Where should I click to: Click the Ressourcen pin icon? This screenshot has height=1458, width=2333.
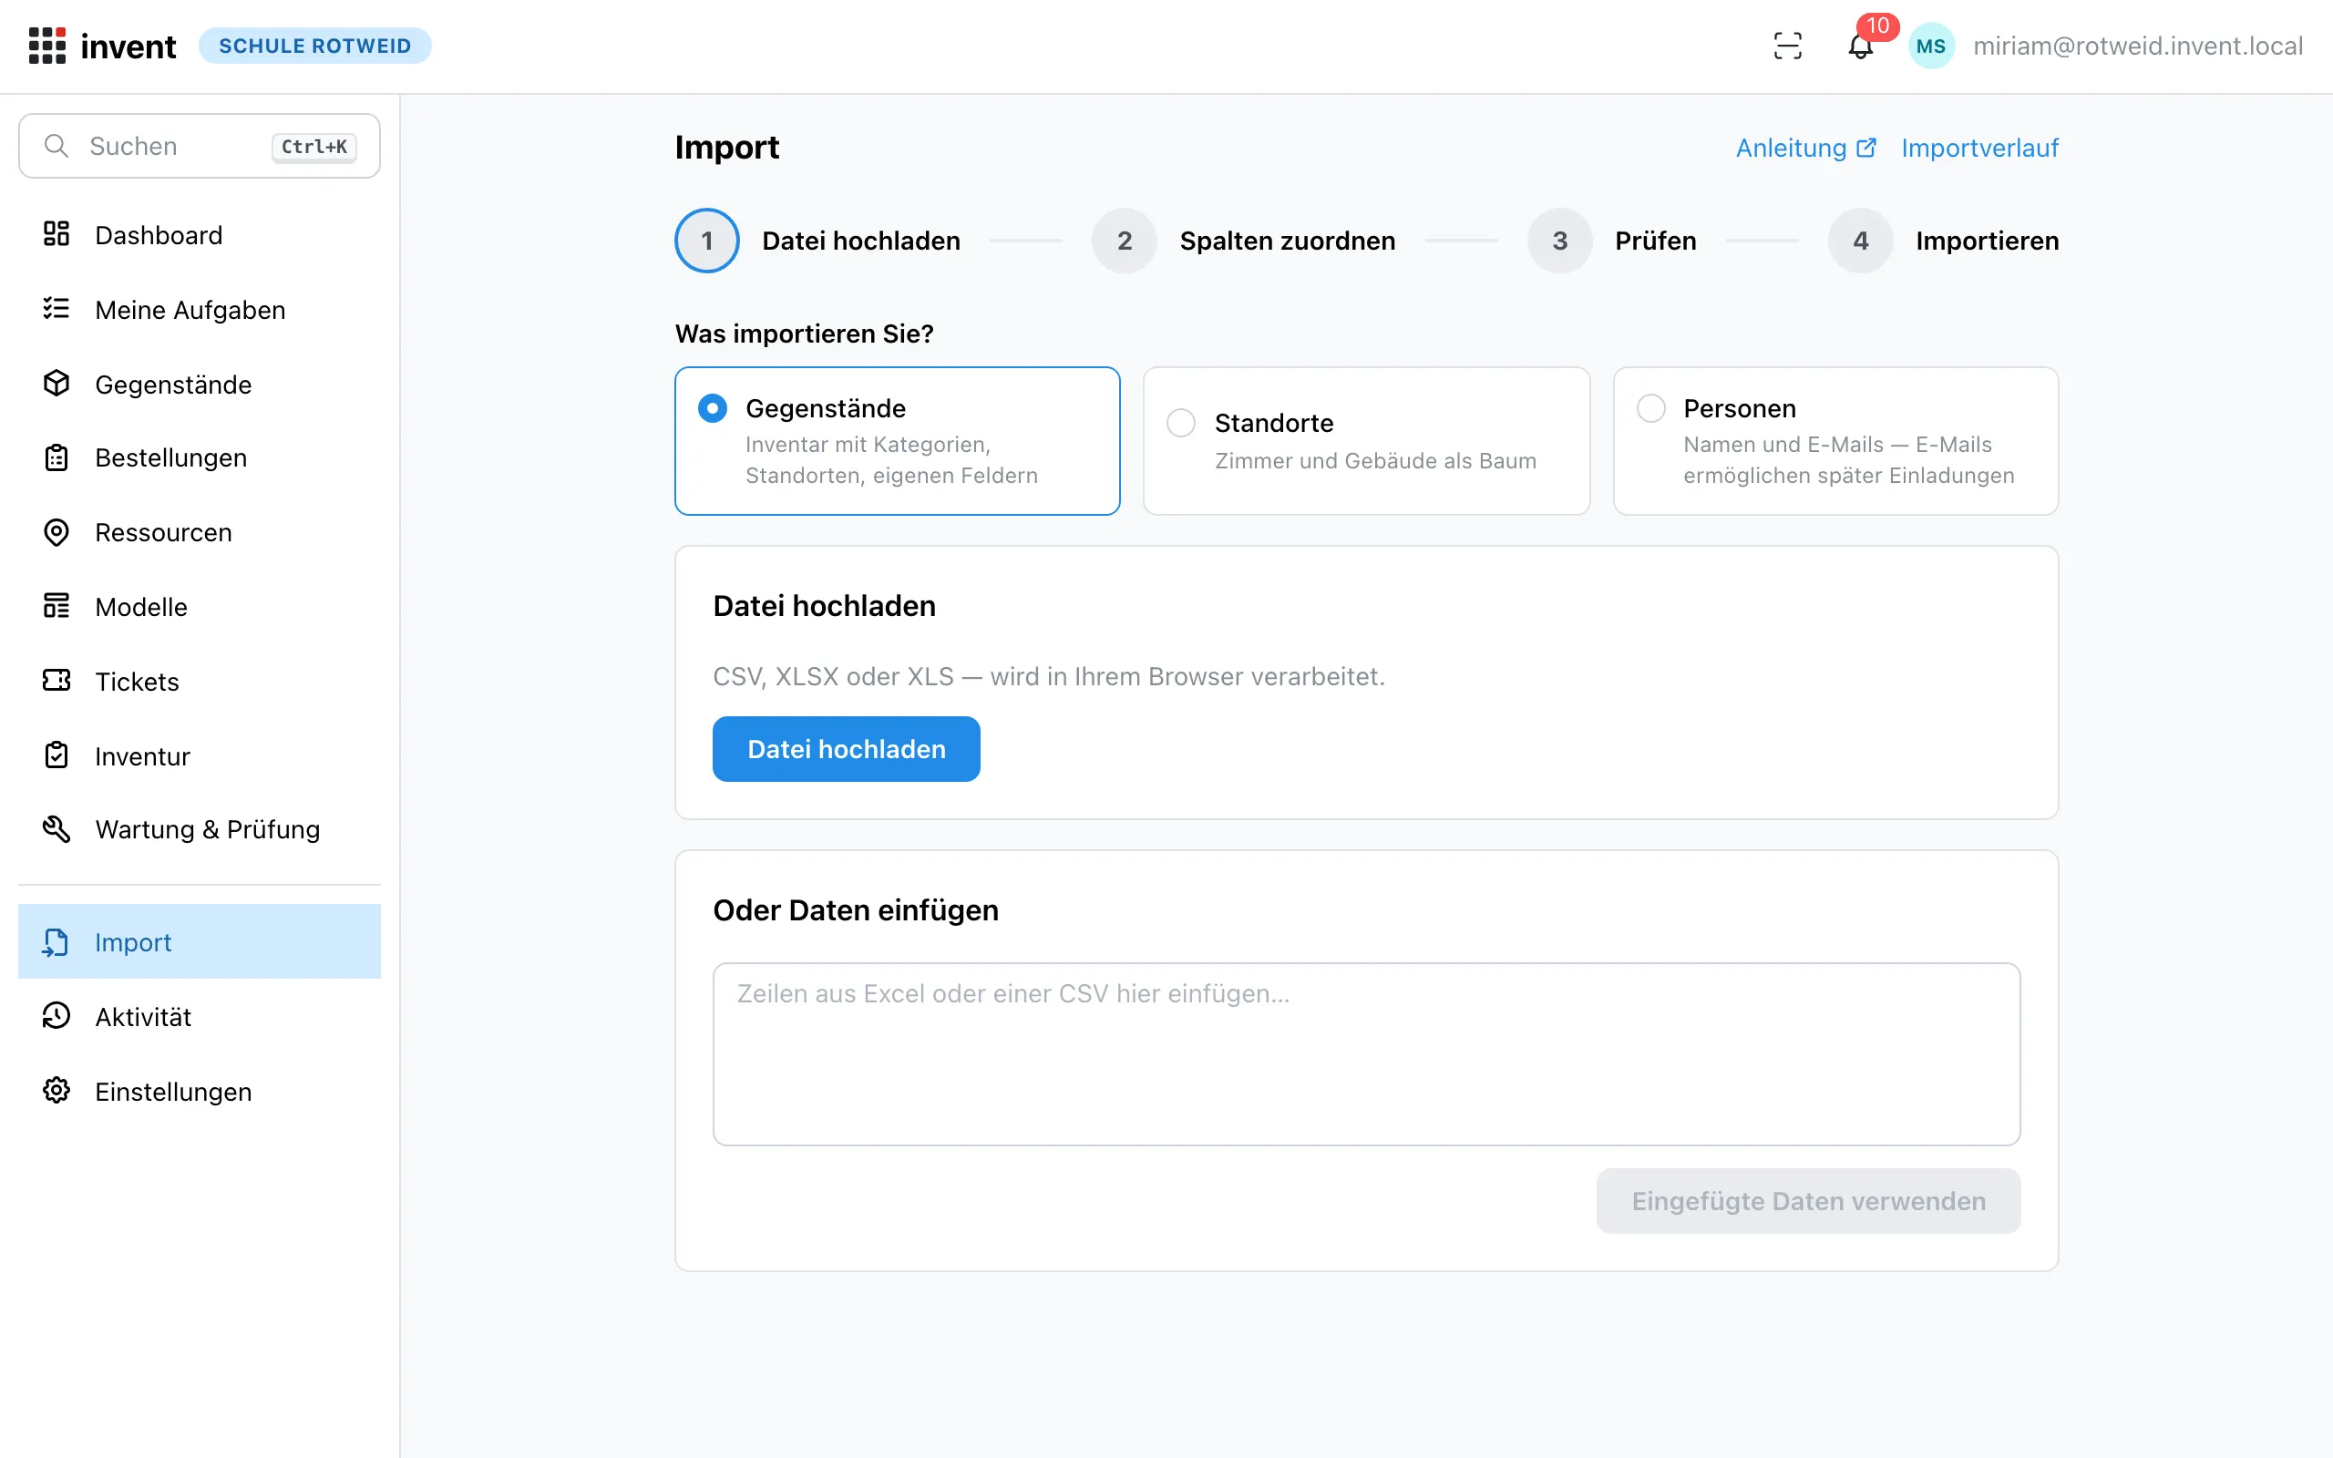point(57,532)
